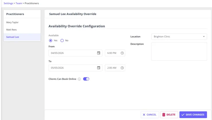Click the Practitioners panel heading
The image size is (212, 120).
tap(15, 14)
